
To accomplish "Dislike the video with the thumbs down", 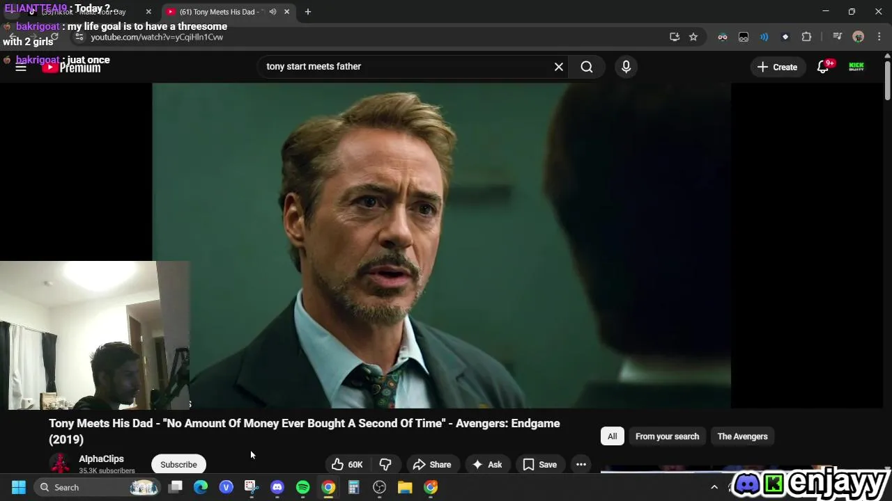I will [385, 464].
